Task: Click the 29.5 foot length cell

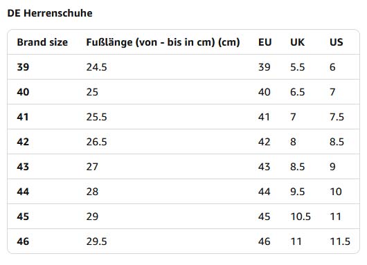Action: [96, 241]
